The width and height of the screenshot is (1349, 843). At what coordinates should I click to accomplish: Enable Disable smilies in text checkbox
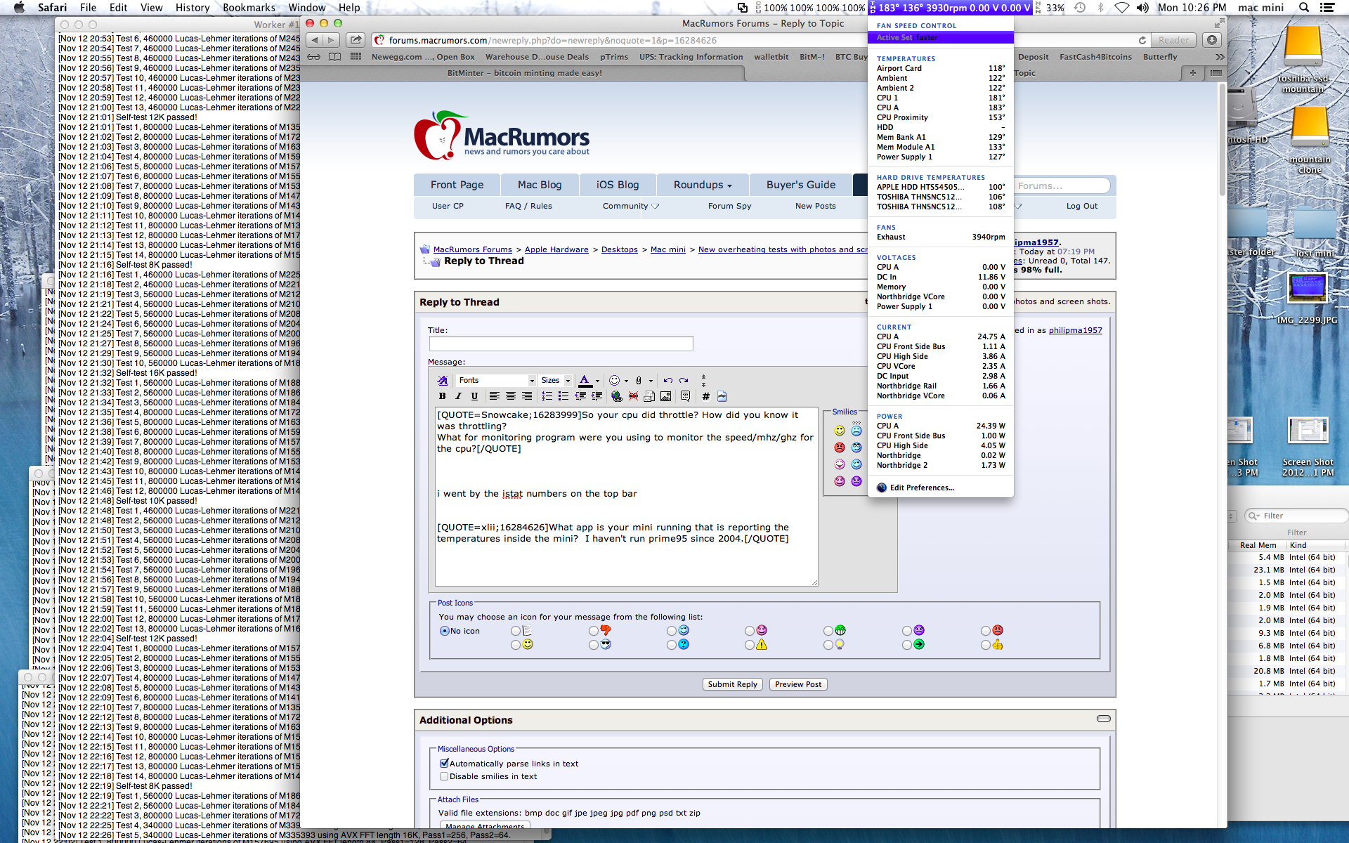tap(444, 776)
